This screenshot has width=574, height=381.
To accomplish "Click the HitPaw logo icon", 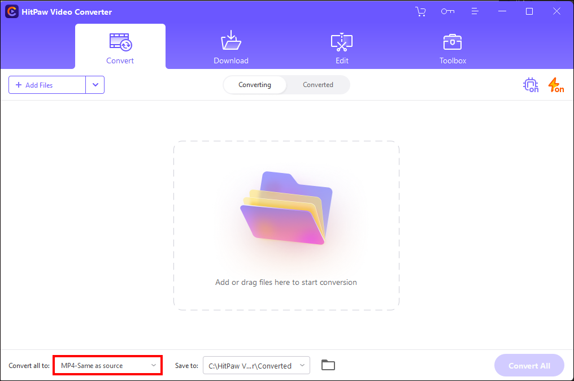I will [x=12, y=12].
